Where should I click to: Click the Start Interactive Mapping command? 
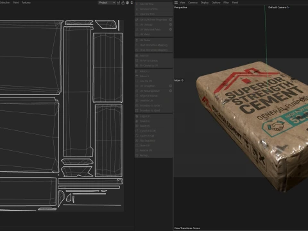(x=153, y=45)
